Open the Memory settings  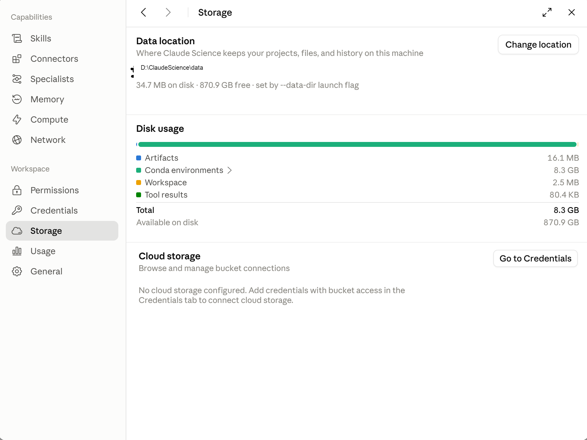[62, 99]
